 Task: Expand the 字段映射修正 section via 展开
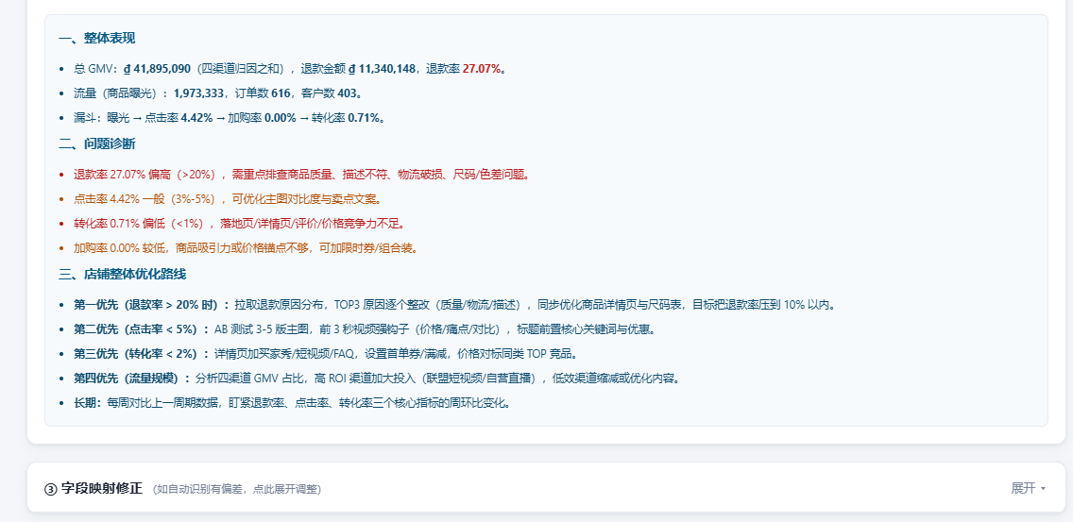(1028, 488)
